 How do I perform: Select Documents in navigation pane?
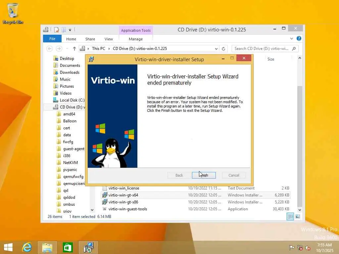70,65
